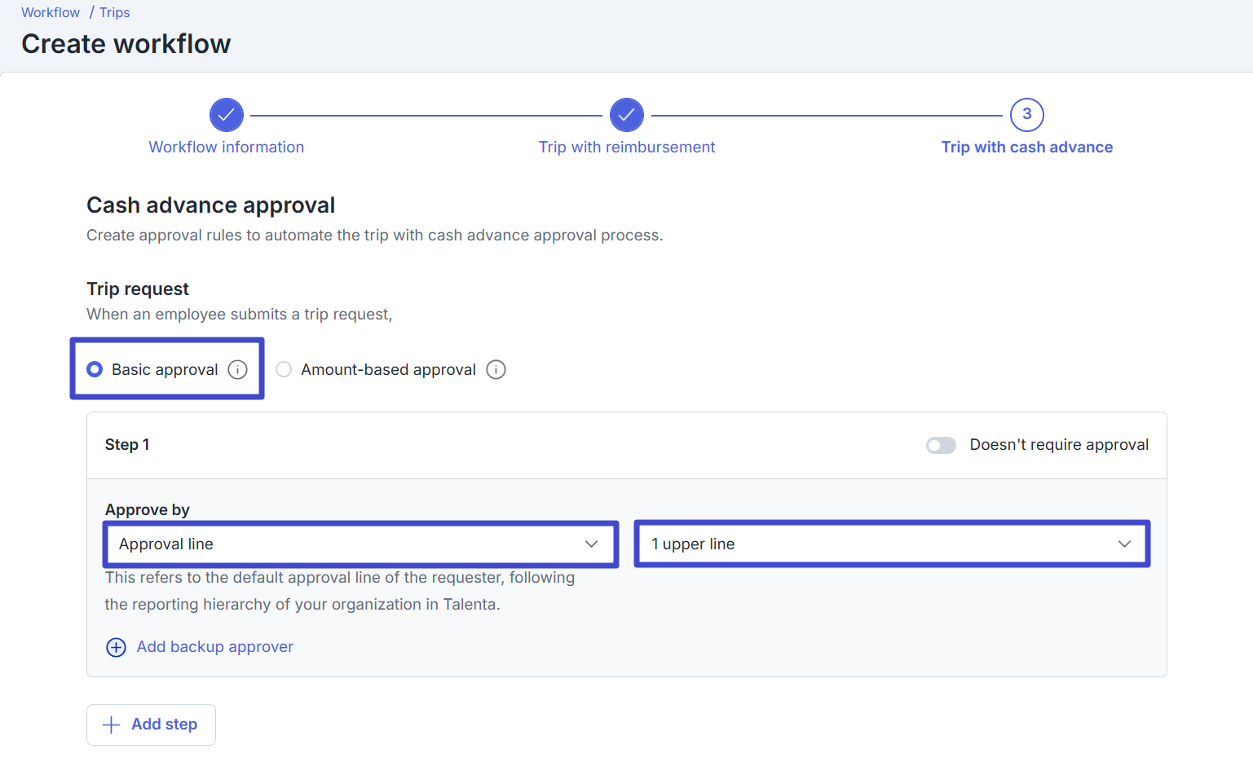Go to the Workflow information step label
Viewport: 1253px width, 771px height.
coord(227,148)
